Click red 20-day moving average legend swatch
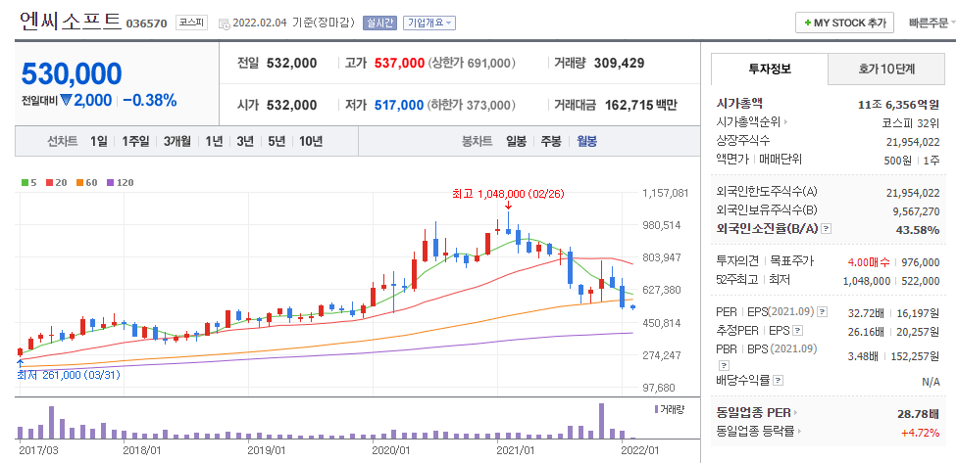This screenshot has width=957, height=463. 49,182
